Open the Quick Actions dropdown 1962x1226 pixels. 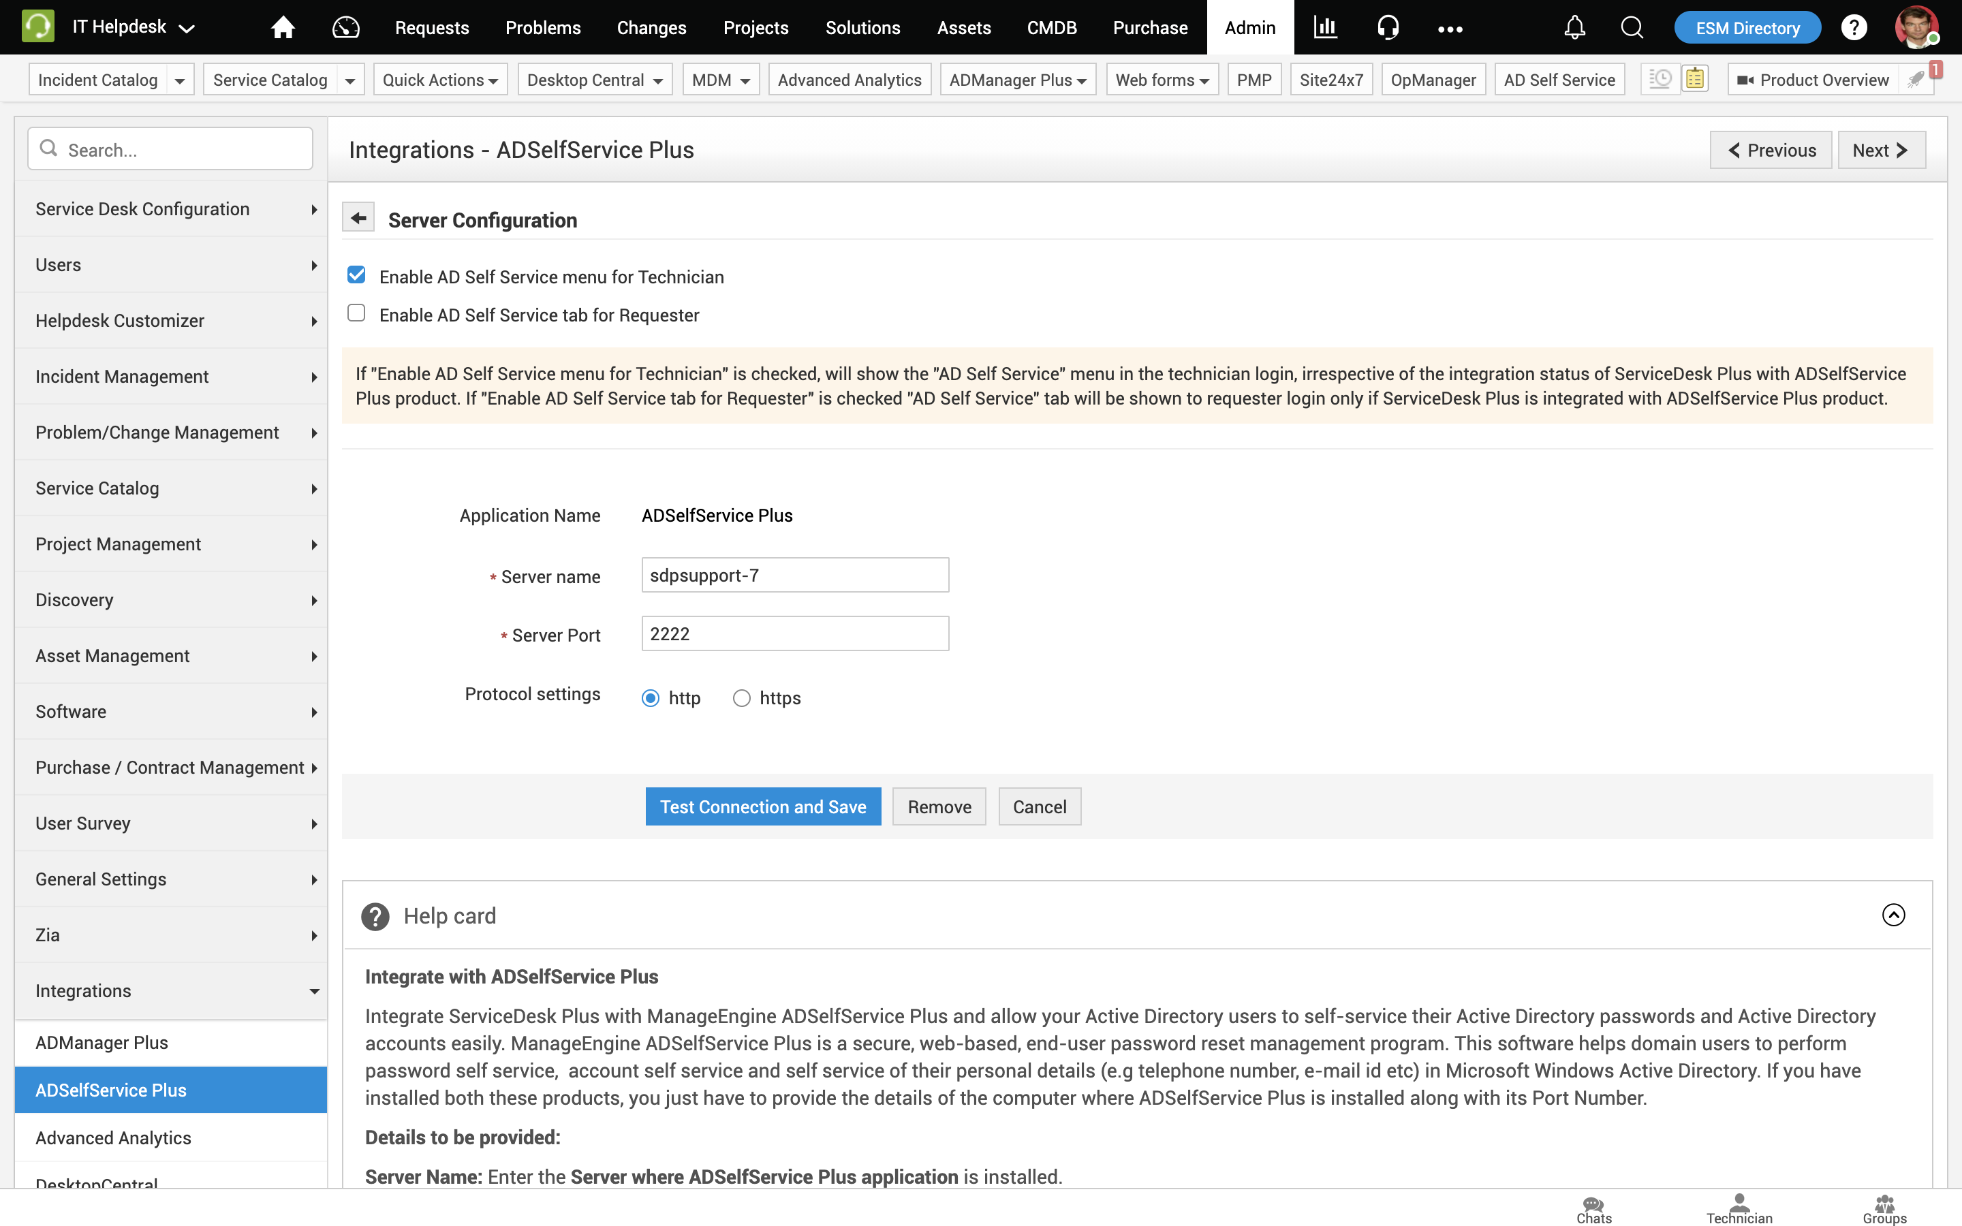(x=440, y=80)
